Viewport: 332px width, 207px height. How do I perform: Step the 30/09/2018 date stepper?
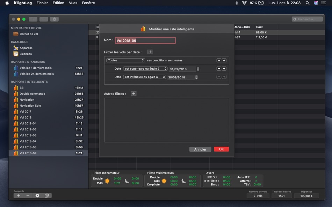tap(196, 77)
